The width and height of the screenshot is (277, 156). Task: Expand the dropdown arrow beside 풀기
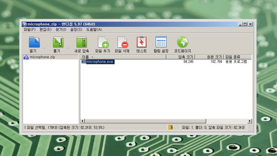point(68,48)
